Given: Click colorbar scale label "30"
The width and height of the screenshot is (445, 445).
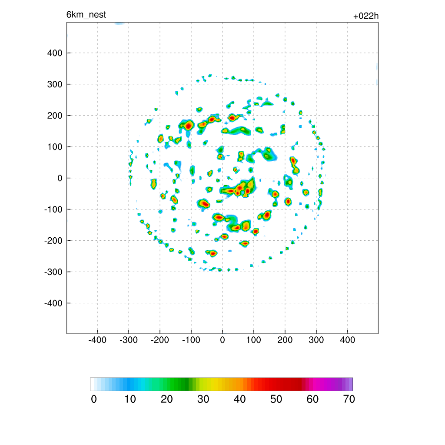Looking at the screenshot, I should click(203, 399).
